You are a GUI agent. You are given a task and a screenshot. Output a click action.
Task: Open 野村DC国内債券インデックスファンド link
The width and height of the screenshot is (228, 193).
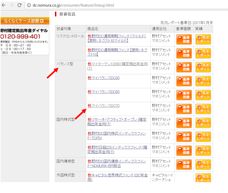[x=117, y=163]
